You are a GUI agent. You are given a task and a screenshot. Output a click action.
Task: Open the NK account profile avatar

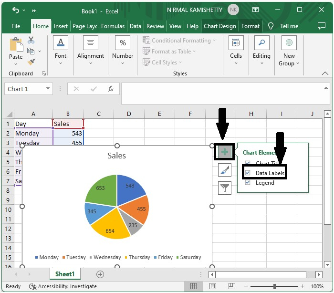coord(233,10)
